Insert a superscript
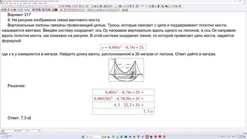Screen dimensions: 247x139 66,6
